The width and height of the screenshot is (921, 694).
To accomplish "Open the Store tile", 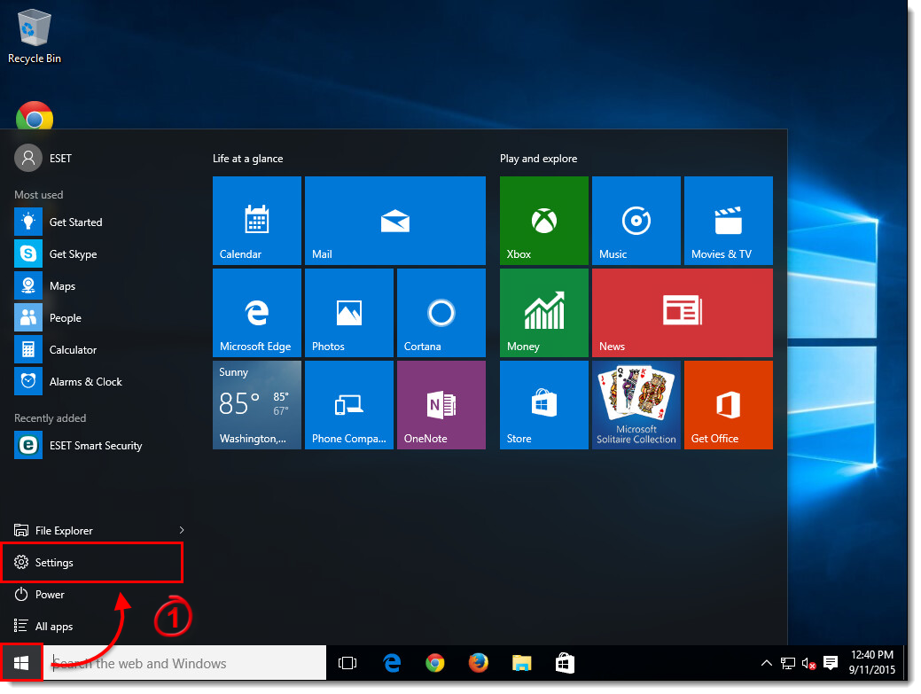I will tap(544, 404).
